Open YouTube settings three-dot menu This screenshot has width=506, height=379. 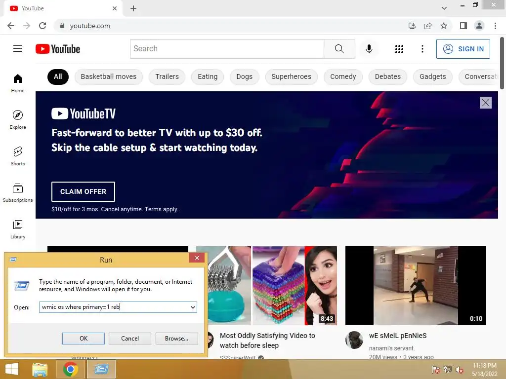pos(422,49)
